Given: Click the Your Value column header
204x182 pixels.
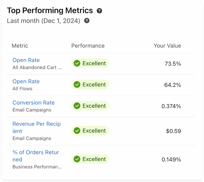Looking at the screenshot, I should tap(167, 46).
